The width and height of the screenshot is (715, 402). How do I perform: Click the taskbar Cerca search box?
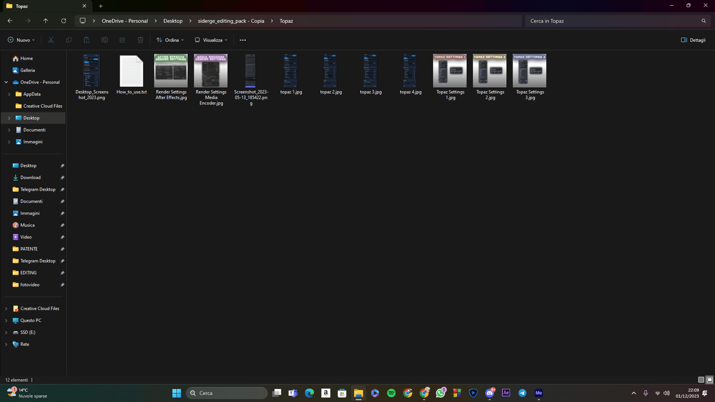tap(227, 393)
